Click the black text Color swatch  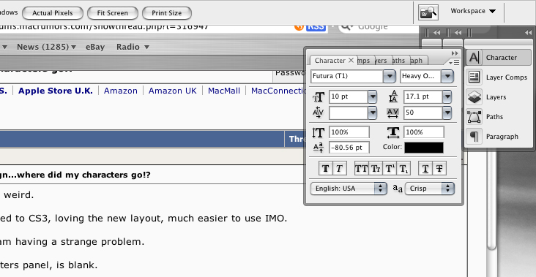point(424,148)
